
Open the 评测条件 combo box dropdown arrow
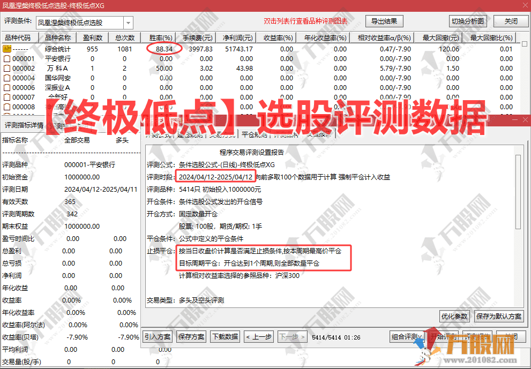pos(129,22)
